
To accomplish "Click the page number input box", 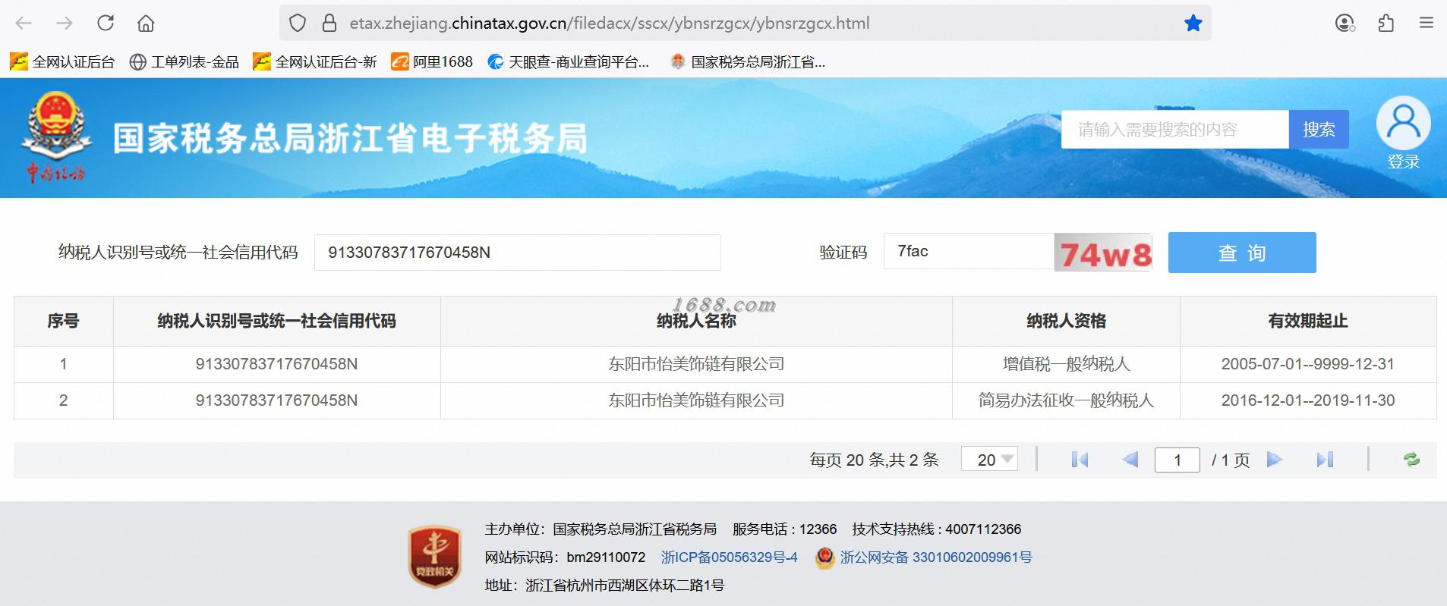I will pyautogui.click(x=1177, y=460).
